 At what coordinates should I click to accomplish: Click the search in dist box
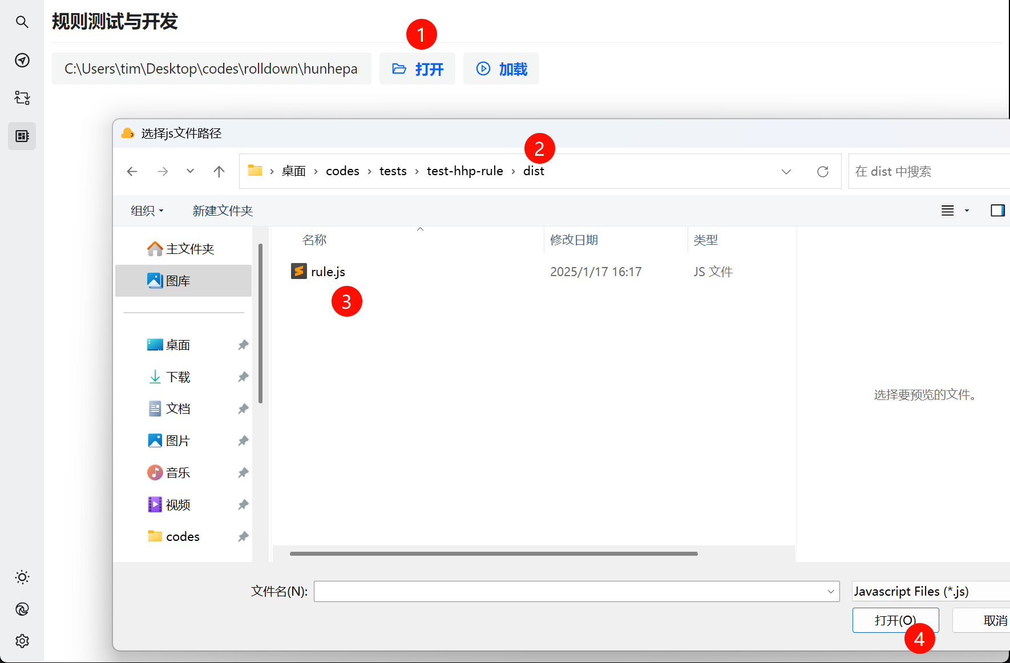[x=929, y=171]
